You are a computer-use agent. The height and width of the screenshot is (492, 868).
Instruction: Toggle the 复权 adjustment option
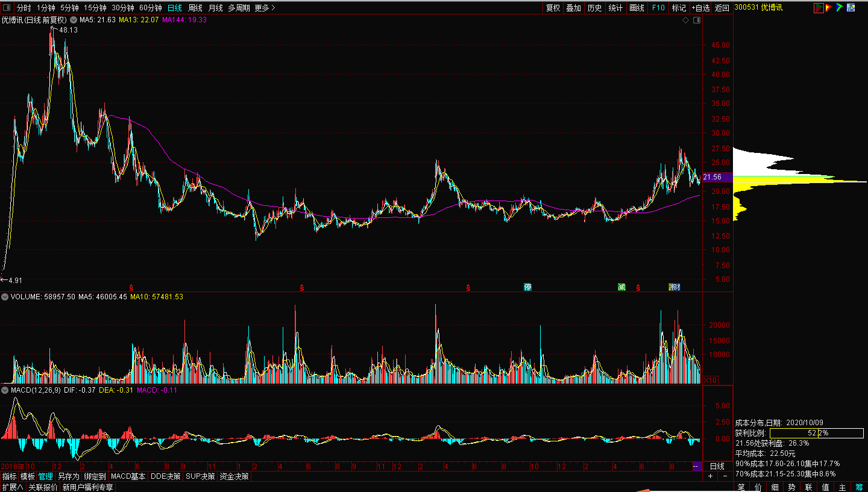point(553,8)
